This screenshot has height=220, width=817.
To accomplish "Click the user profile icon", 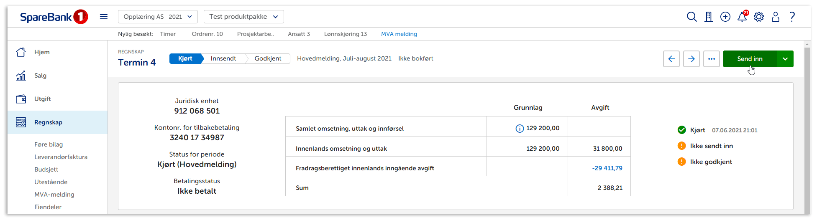I will [x=776, y=17].
